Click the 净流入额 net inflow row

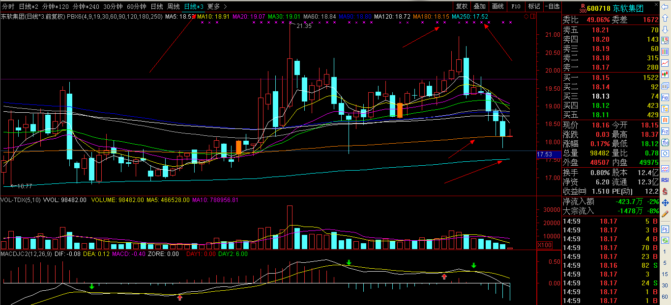coord(611,201)
